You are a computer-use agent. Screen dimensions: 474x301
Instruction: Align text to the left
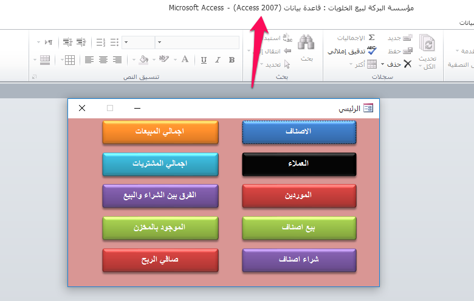89,60
